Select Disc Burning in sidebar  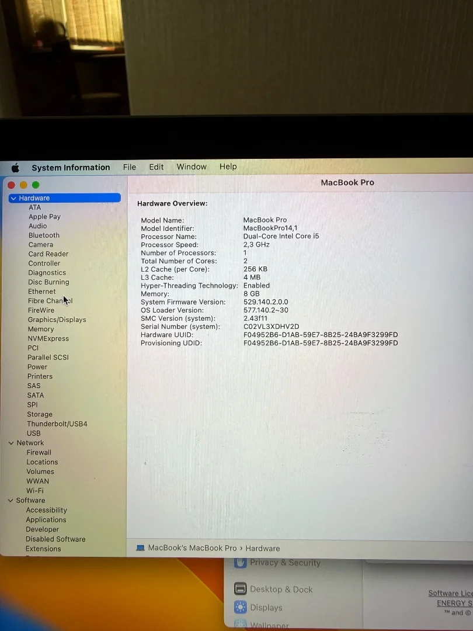[48, 282]
